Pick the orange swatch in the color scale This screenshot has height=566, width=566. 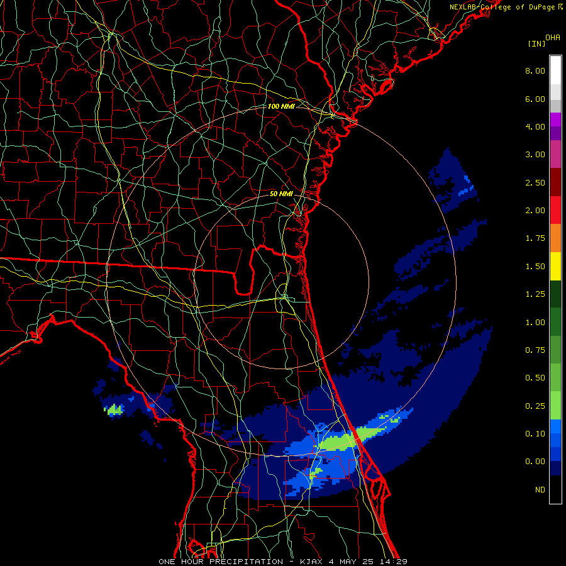pyautogui.click(x=555, y=238)
